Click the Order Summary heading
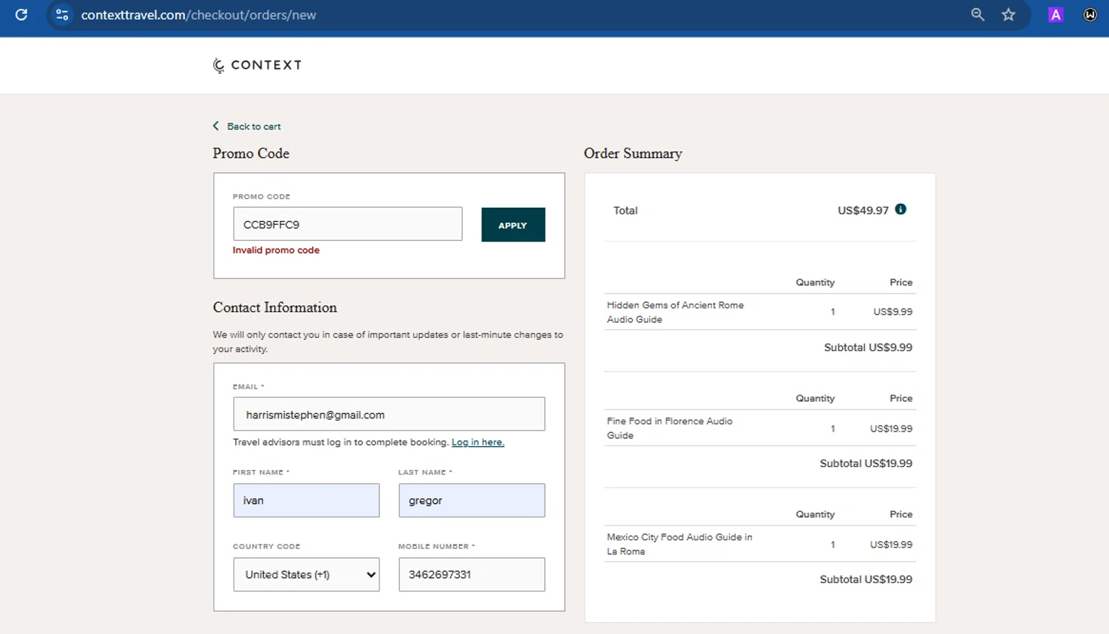1109x634 pixels. pos(633,154)
